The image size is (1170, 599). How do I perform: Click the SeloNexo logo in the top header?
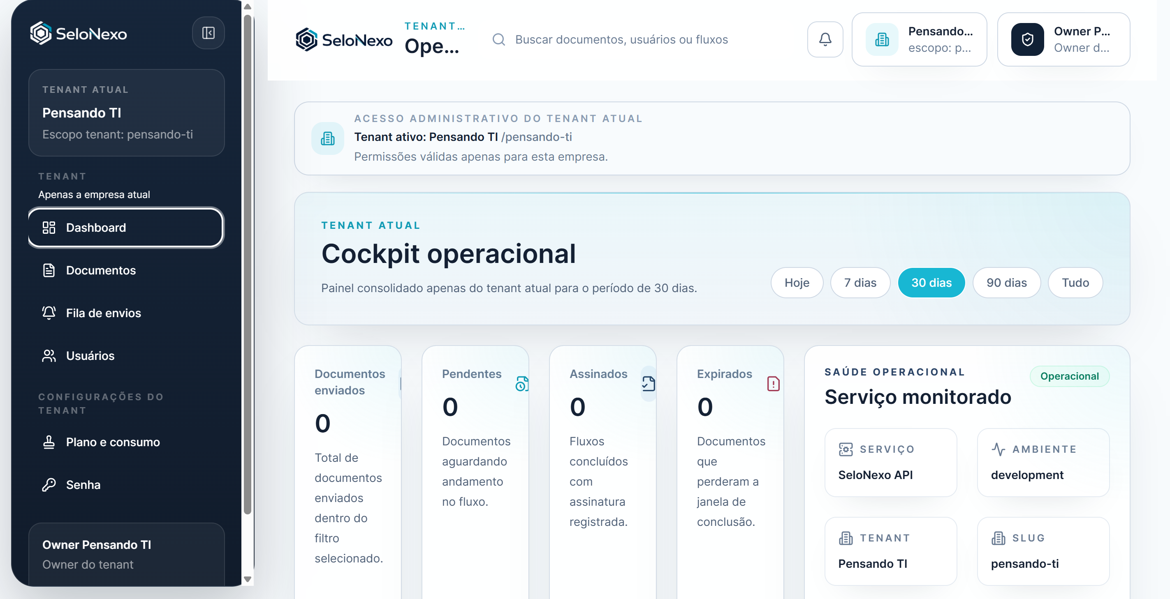click(x=344, y=40)
